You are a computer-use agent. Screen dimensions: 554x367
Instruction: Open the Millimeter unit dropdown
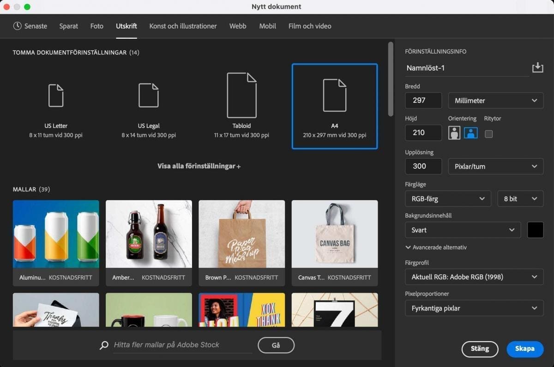[496, 101]
